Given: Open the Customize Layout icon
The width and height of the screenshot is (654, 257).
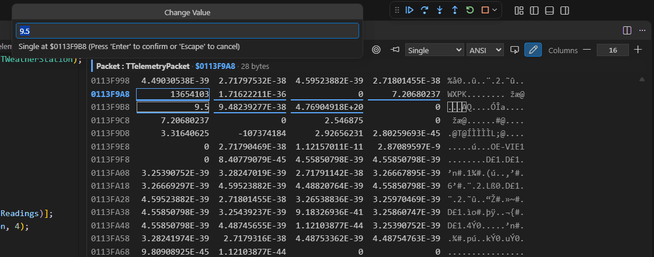Looking at the screenshot, I should [x=519, y=11].
